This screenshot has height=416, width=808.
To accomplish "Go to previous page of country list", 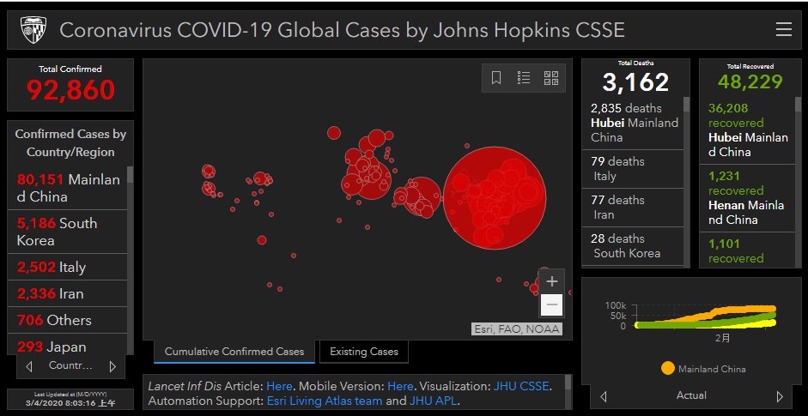I will click(29, 366).
